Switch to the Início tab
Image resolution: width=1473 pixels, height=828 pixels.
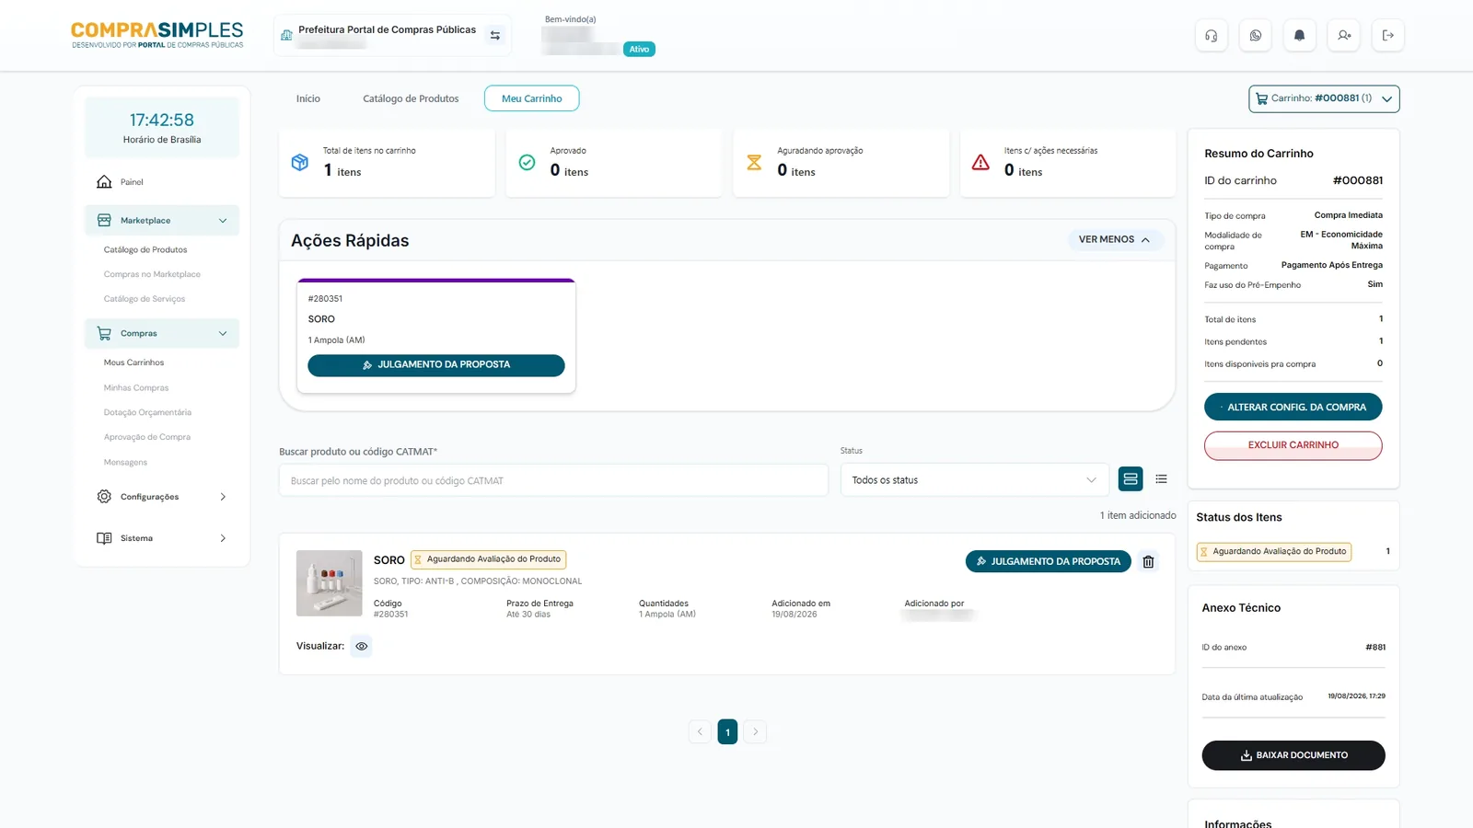(x=308, y=98)
